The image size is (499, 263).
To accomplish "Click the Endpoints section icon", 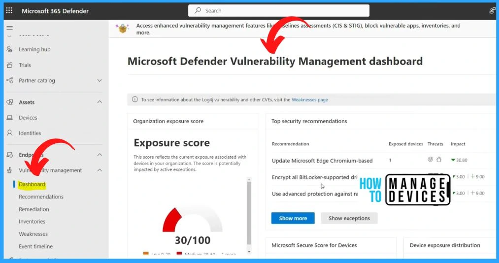I will [x=9, y=155].
